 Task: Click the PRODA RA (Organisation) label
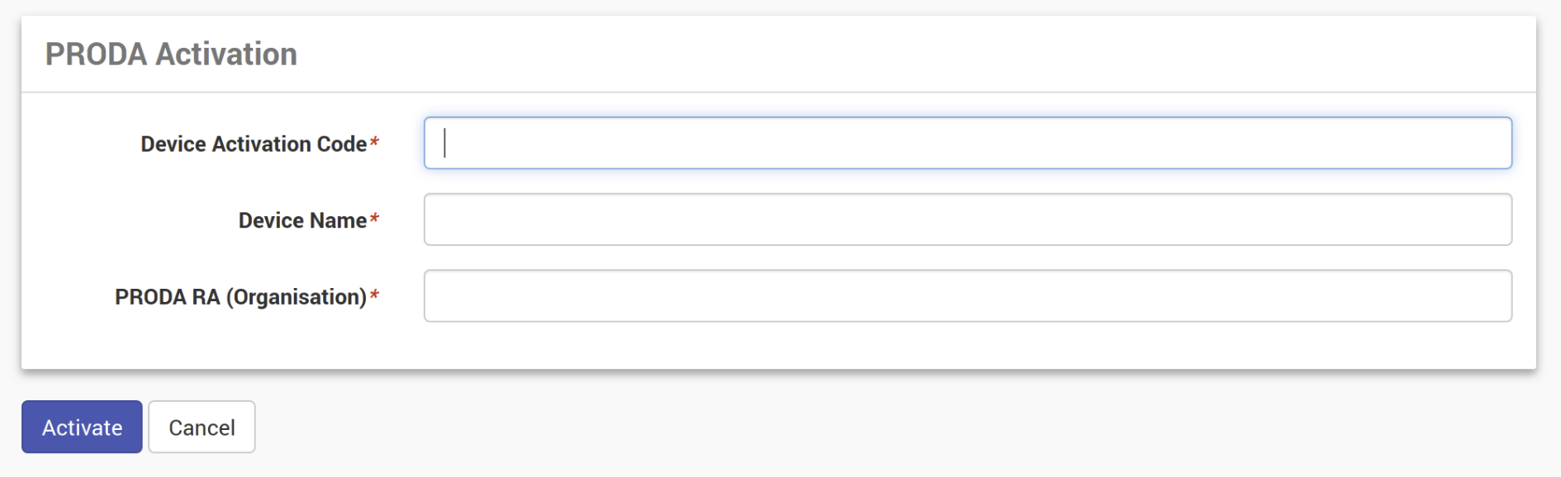[240, 297]
